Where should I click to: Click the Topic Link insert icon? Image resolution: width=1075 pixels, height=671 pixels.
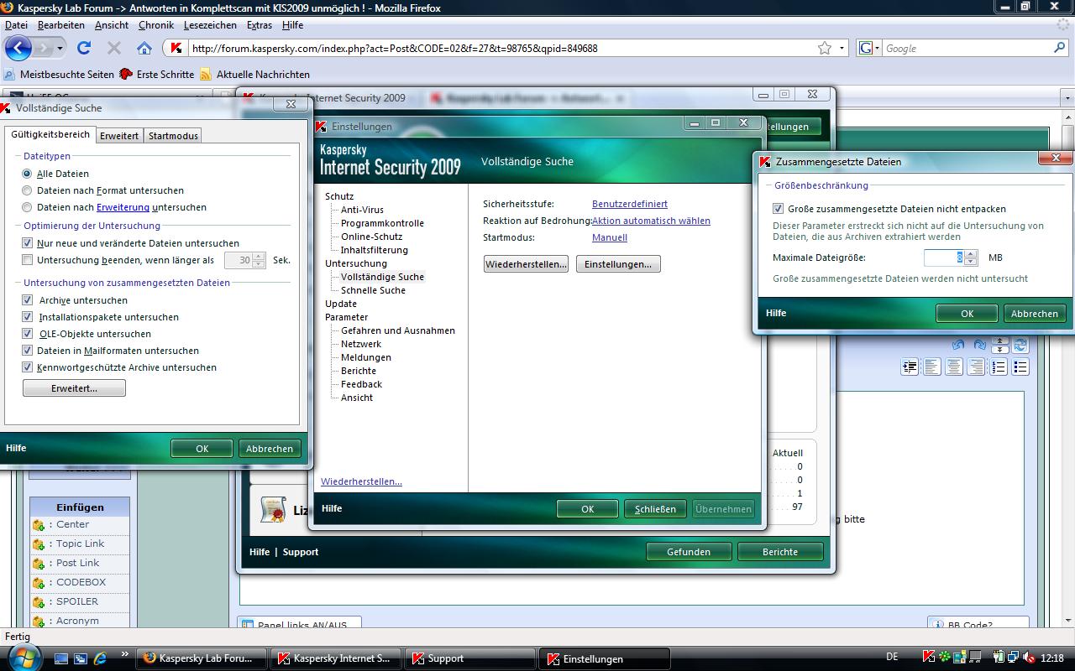39,544
